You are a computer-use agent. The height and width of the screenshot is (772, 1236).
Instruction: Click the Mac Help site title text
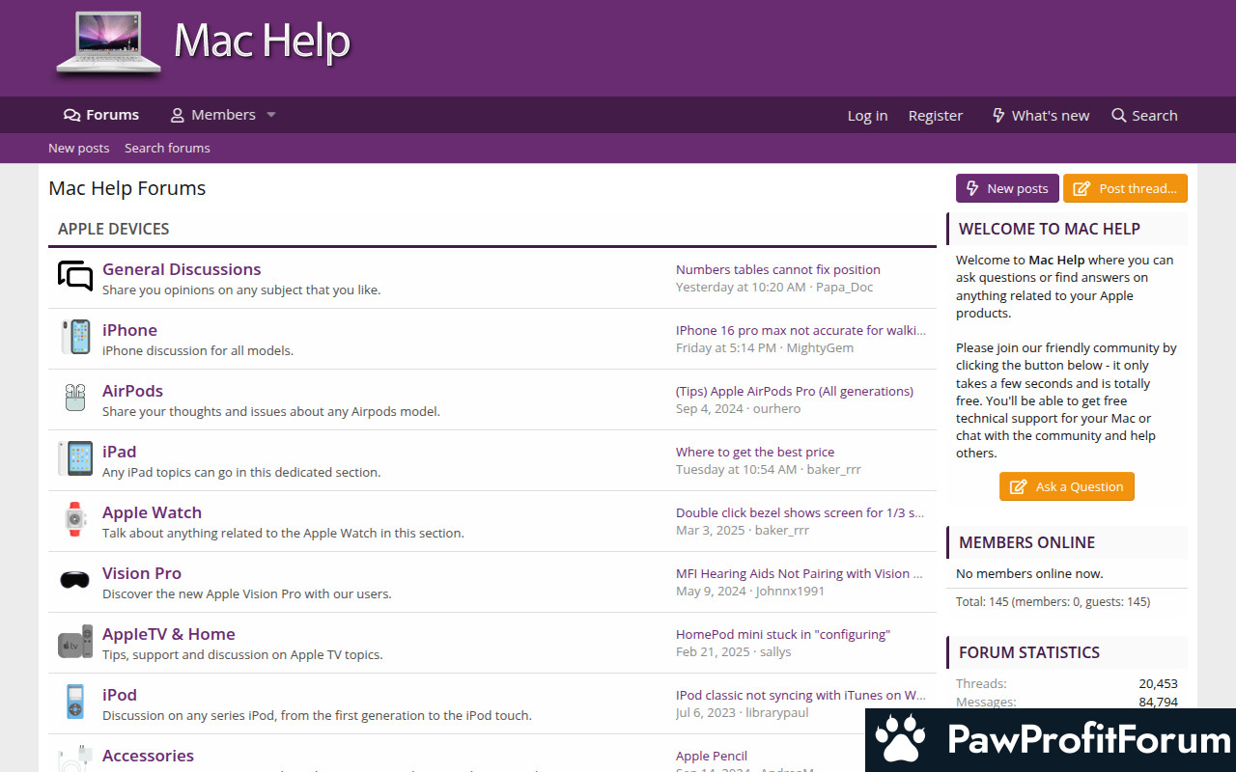[x=262, y=41]
